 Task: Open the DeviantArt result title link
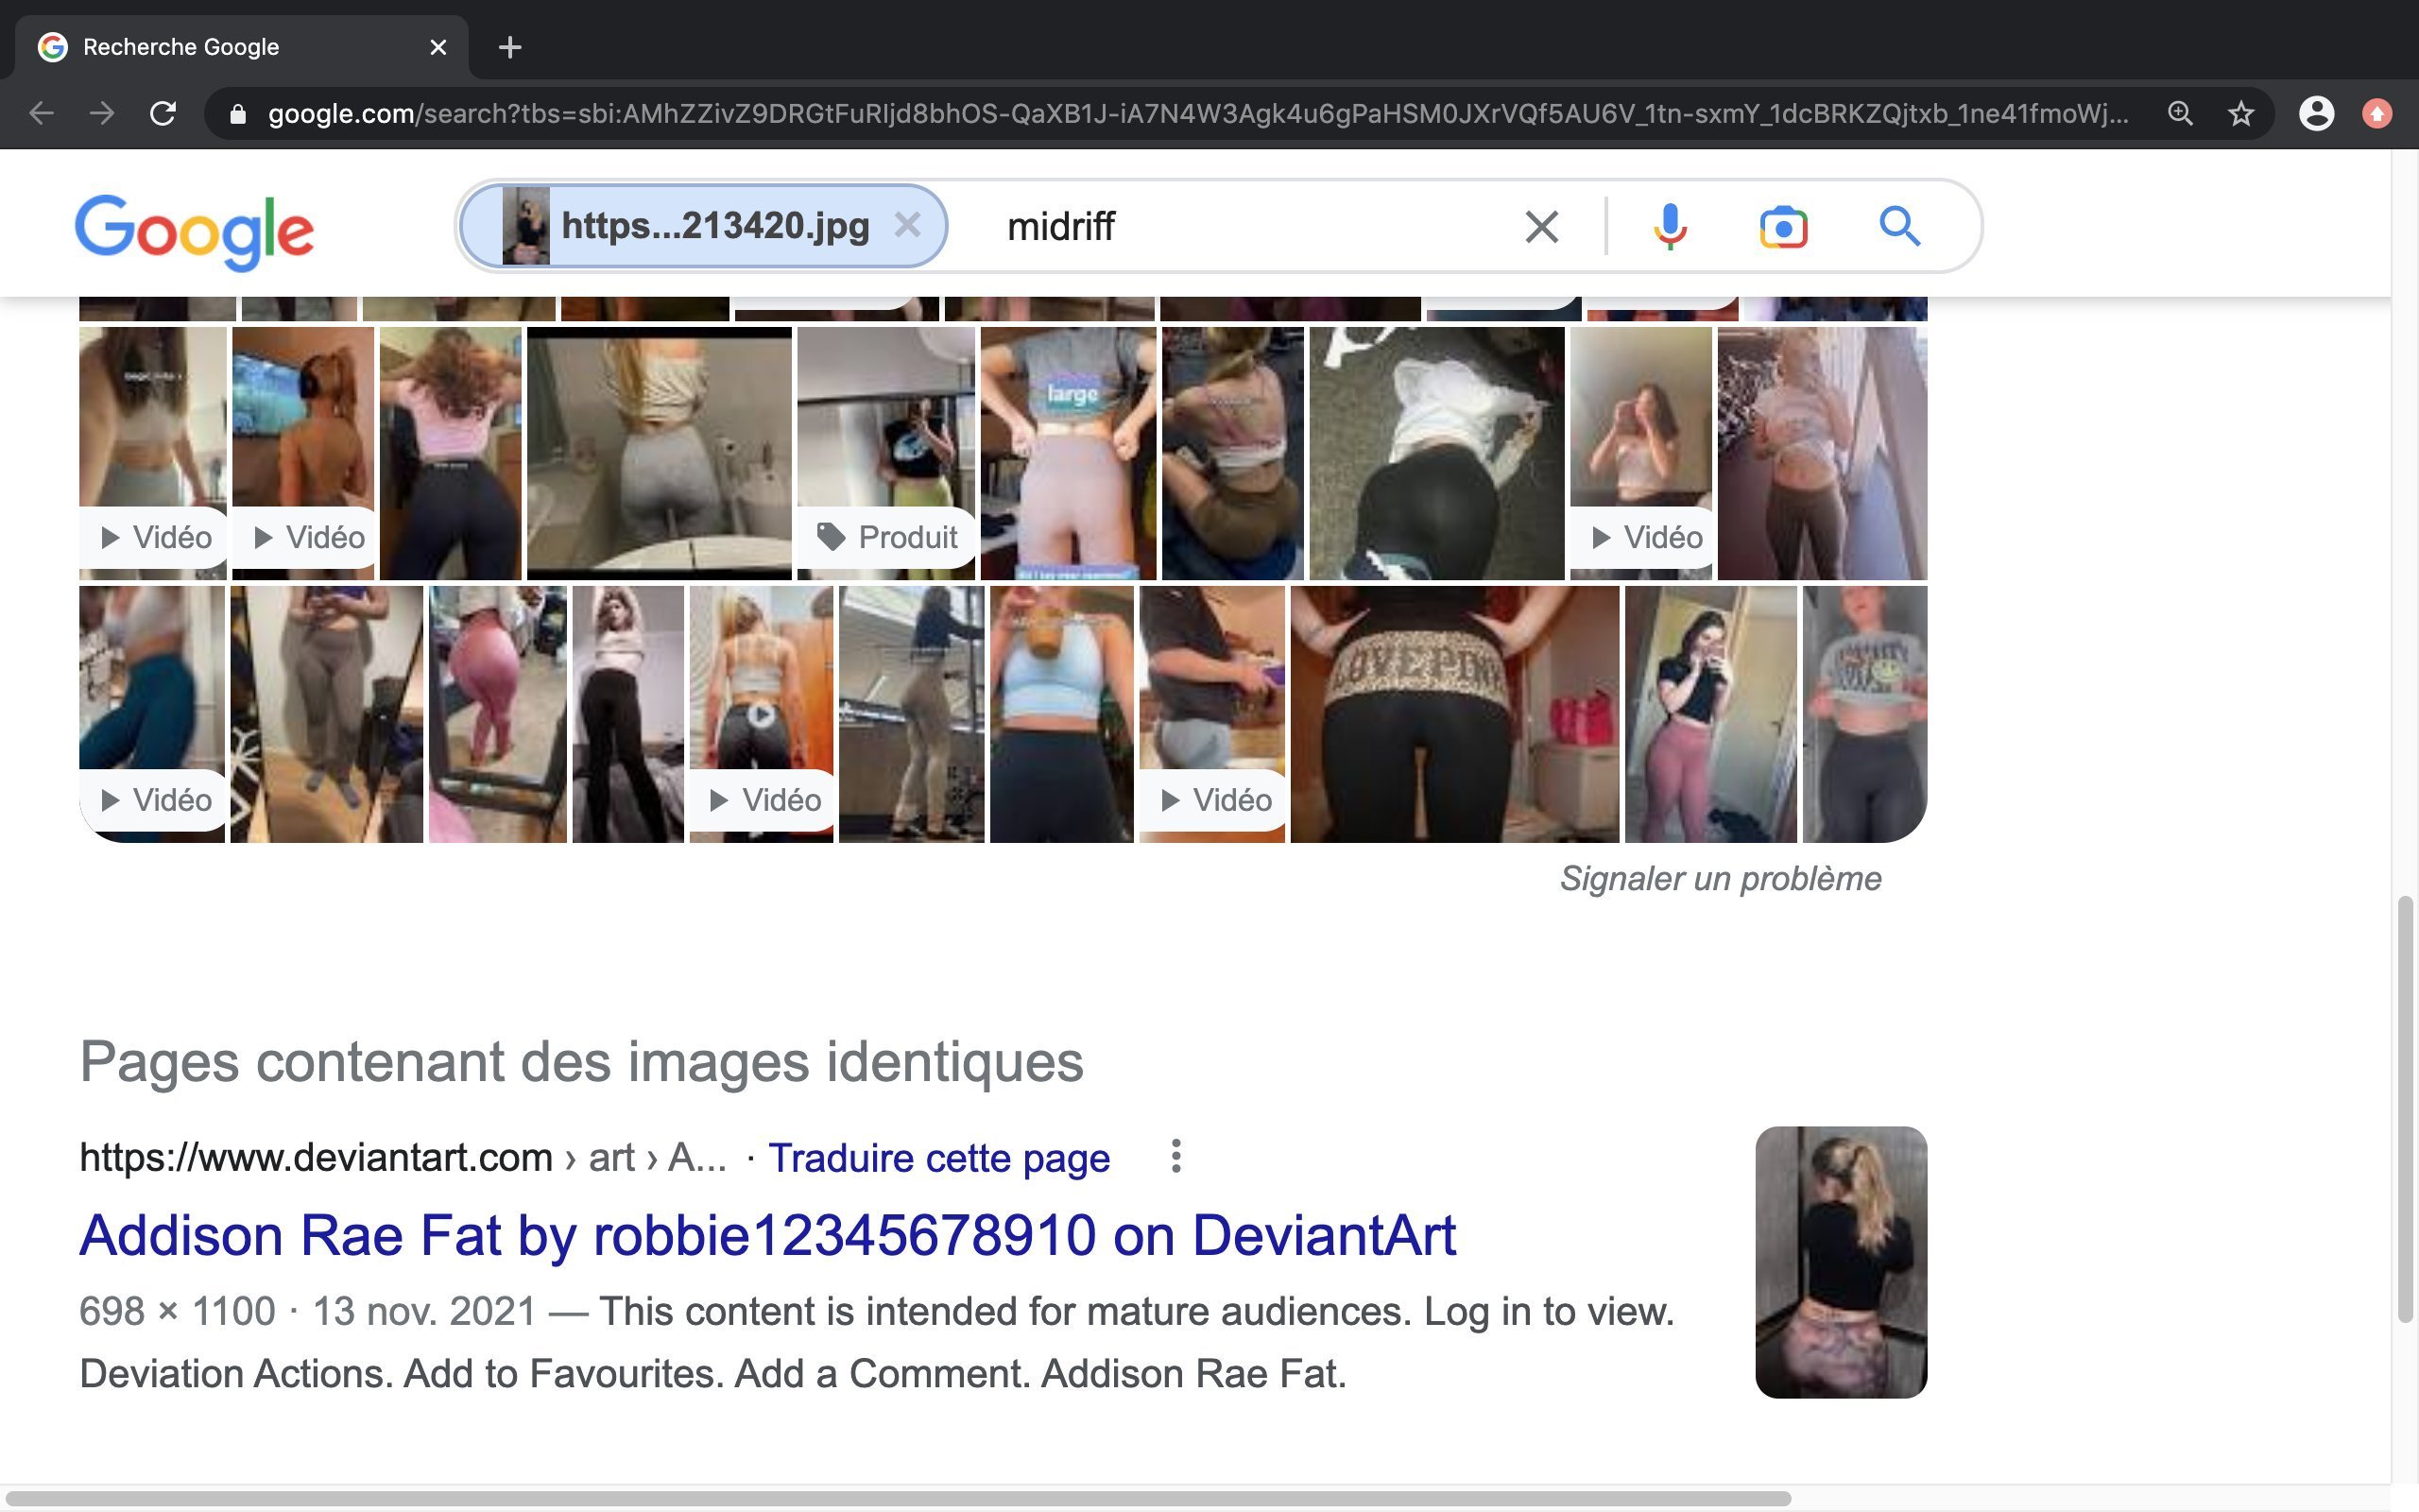pos(766,1235)
